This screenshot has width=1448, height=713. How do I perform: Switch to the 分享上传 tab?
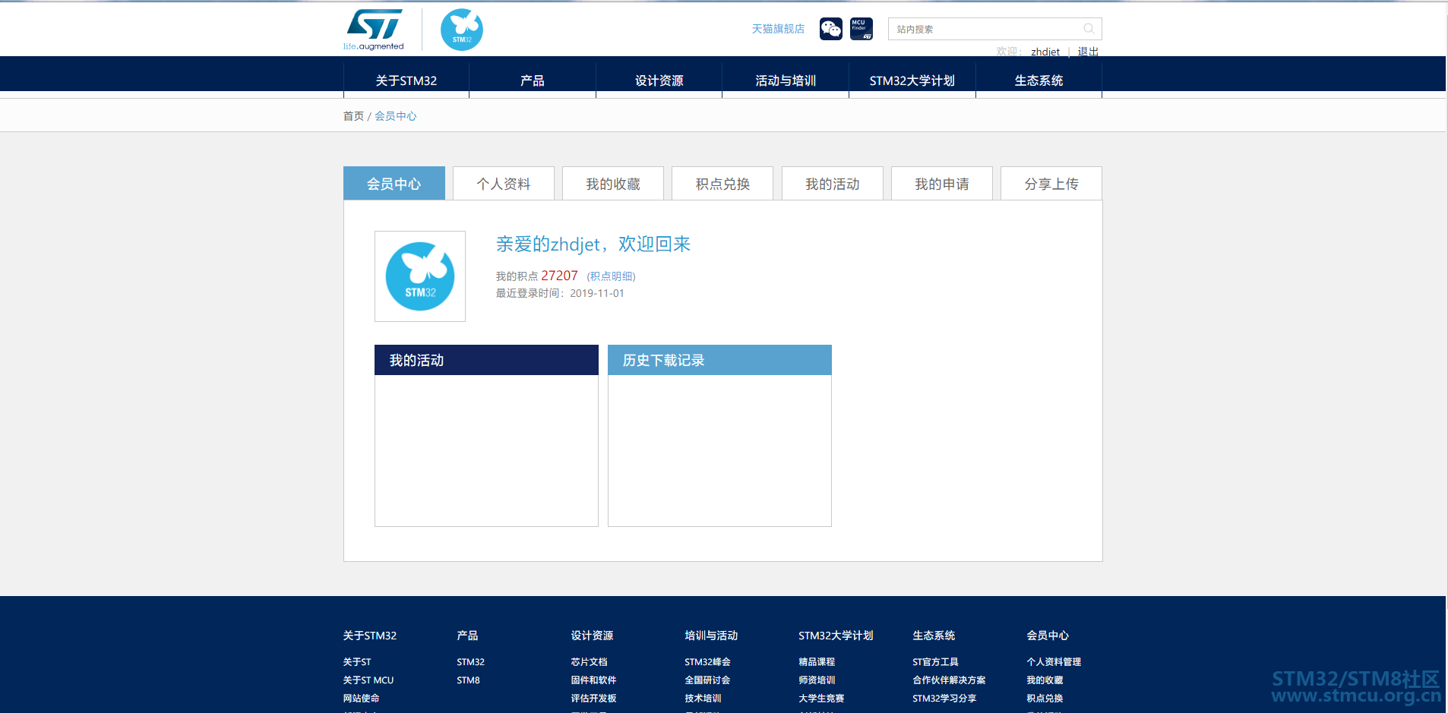1051,184
